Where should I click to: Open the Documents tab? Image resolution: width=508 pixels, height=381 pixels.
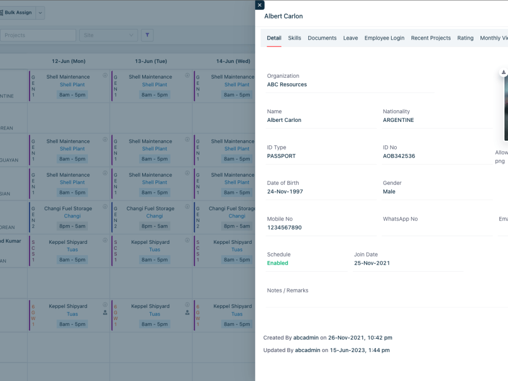click(322, 38)
